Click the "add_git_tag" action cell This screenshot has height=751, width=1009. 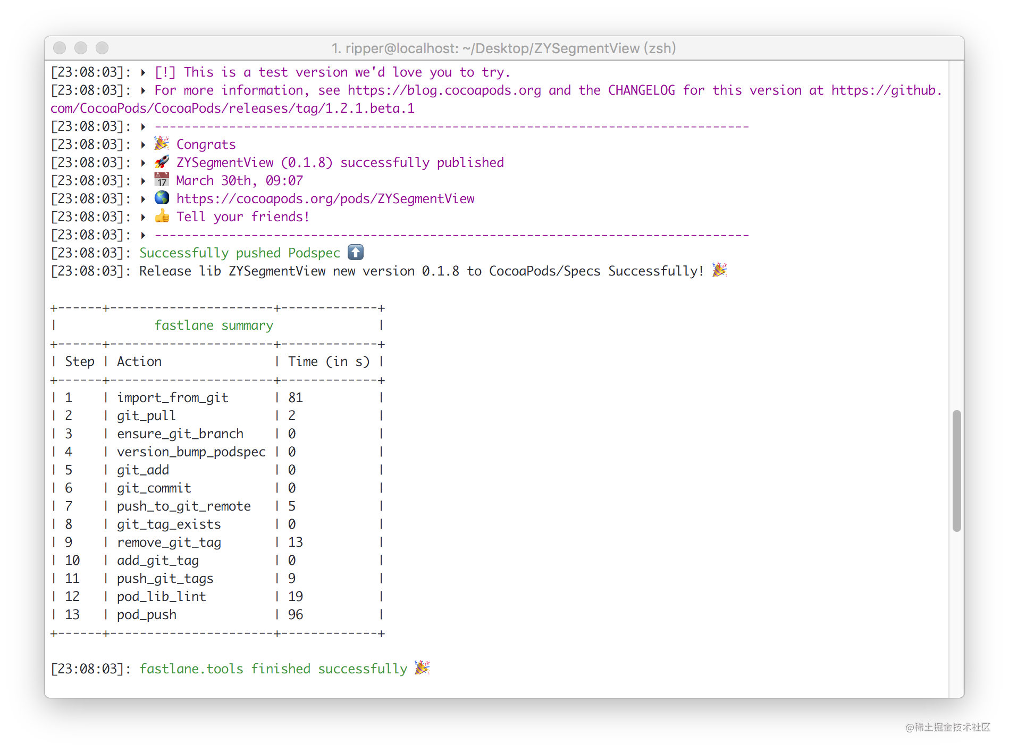tap(158, 560)
